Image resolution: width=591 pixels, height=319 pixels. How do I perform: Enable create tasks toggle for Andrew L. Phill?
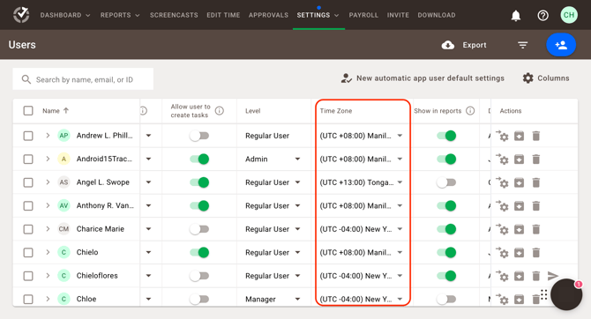(199, 136)
